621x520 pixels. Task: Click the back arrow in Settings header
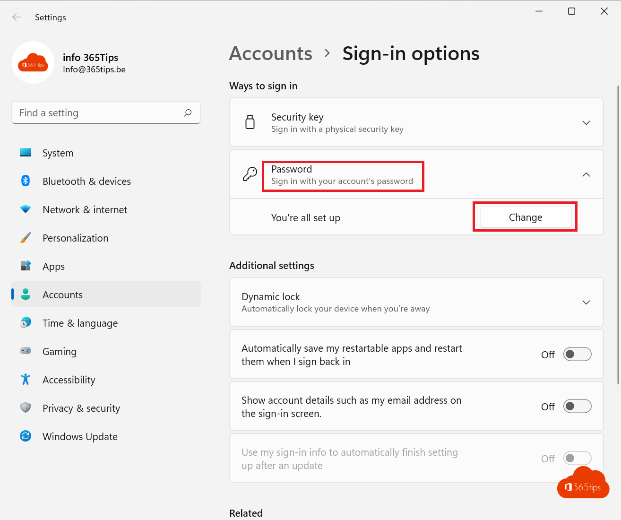point(17,17)
